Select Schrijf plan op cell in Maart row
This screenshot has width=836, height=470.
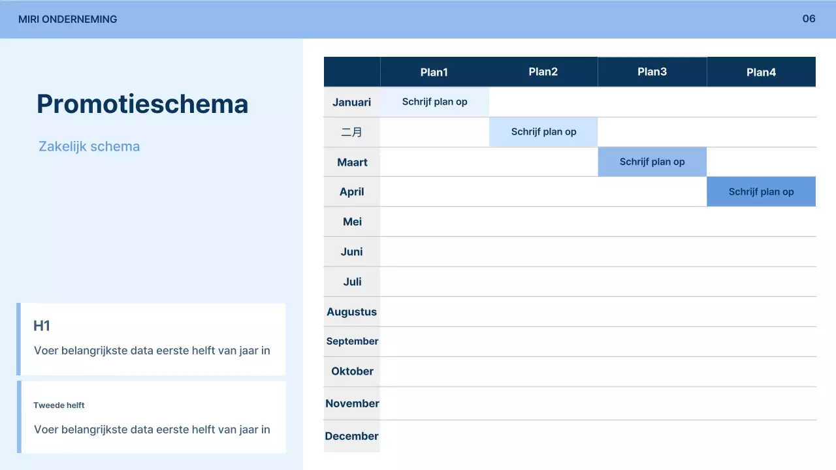pos(652,162)
